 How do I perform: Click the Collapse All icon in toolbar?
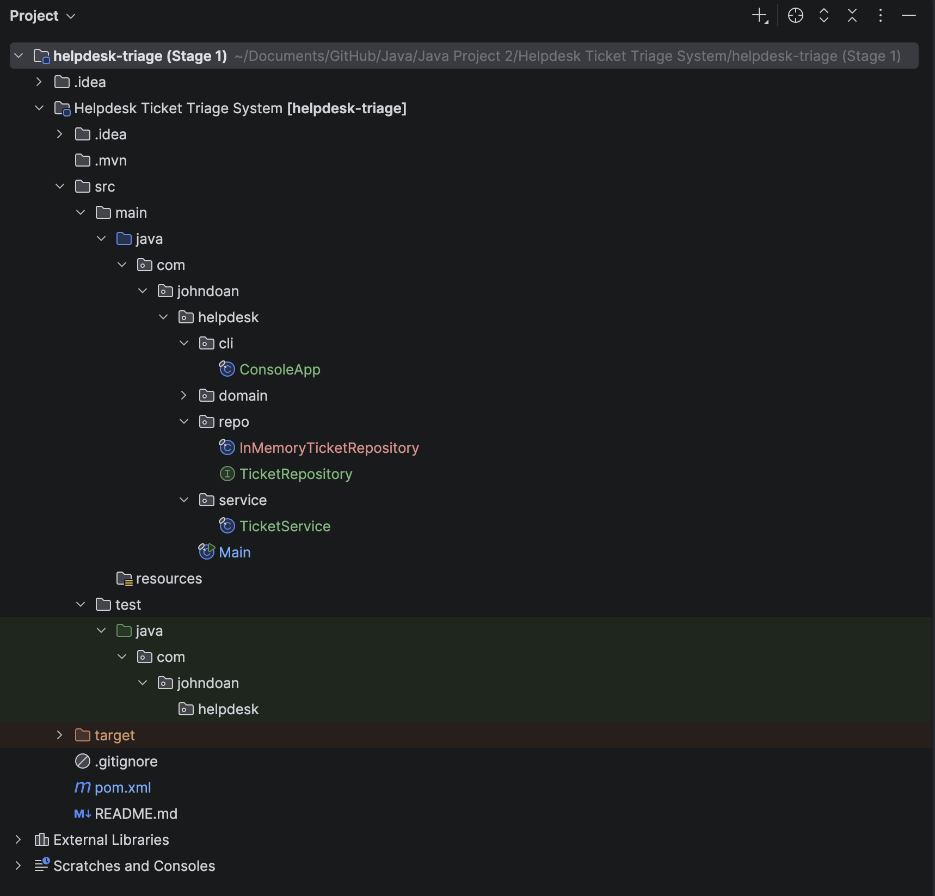(x=852, y=16)
